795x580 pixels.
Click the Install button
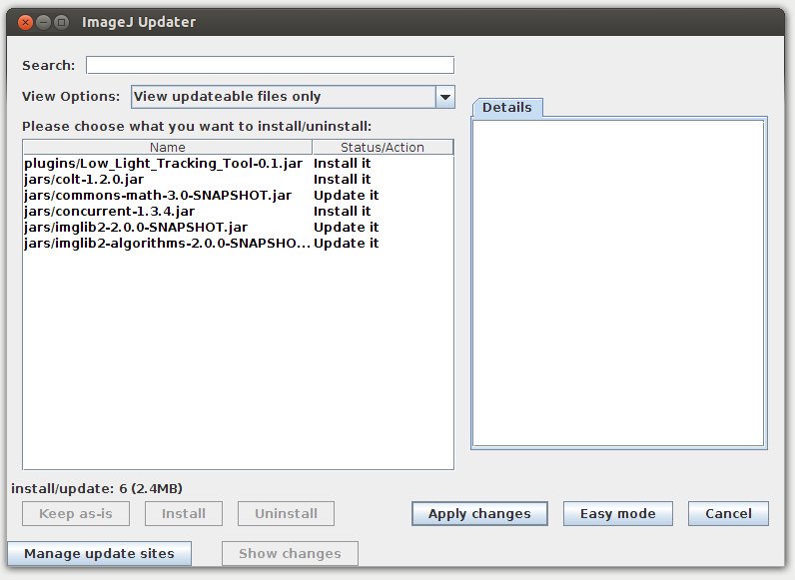(x=184, y=513)
